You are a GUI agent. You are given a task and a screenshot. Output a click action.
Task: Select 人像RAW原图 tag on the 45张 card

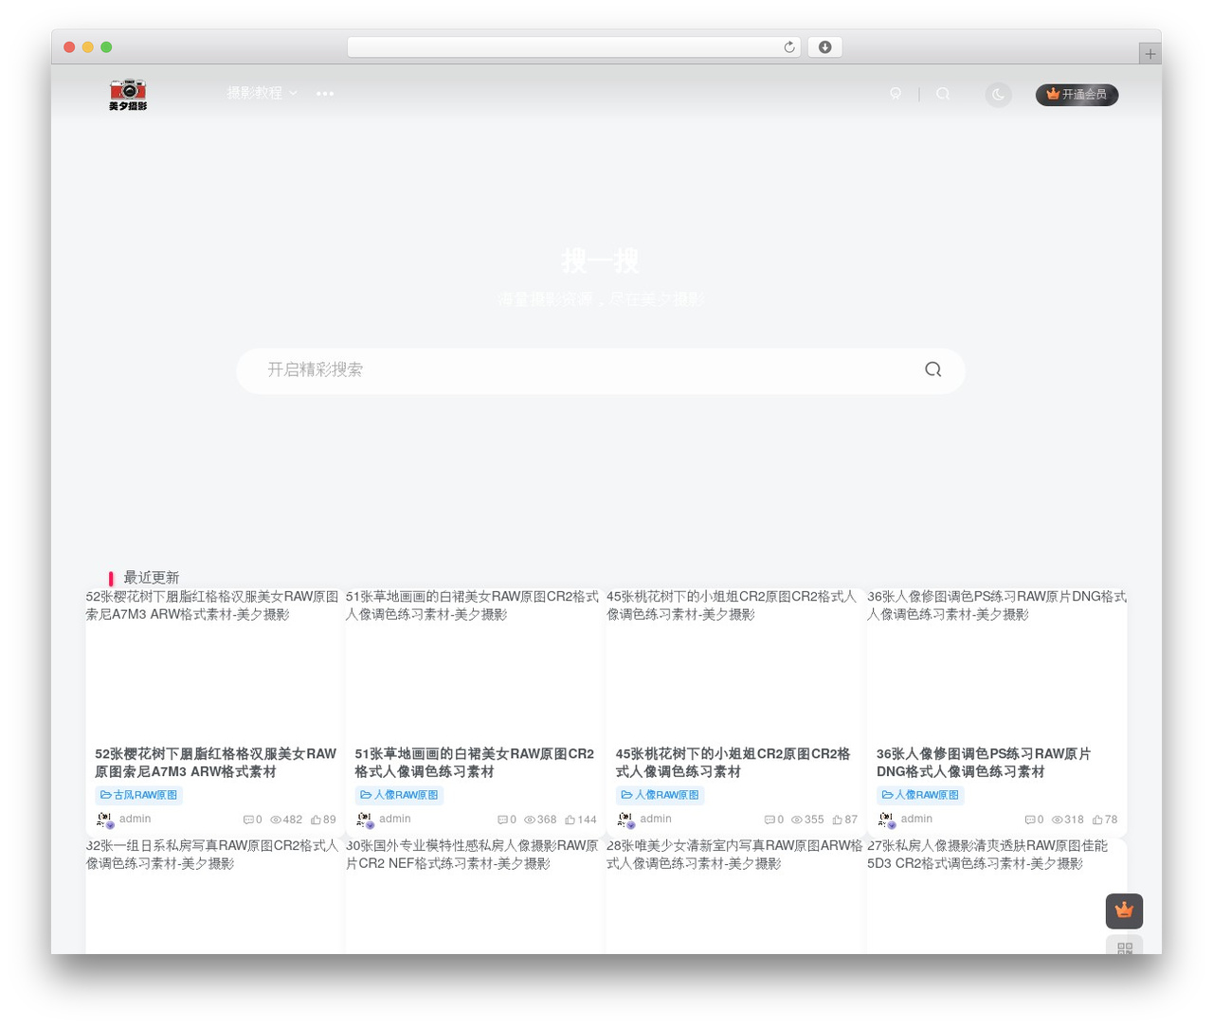[x=661, y=795]
